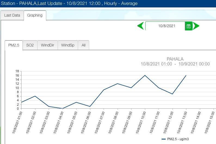Click the 13:00 last data point
The width and height of the screenshot is (216, 144).
coord(186,75)
